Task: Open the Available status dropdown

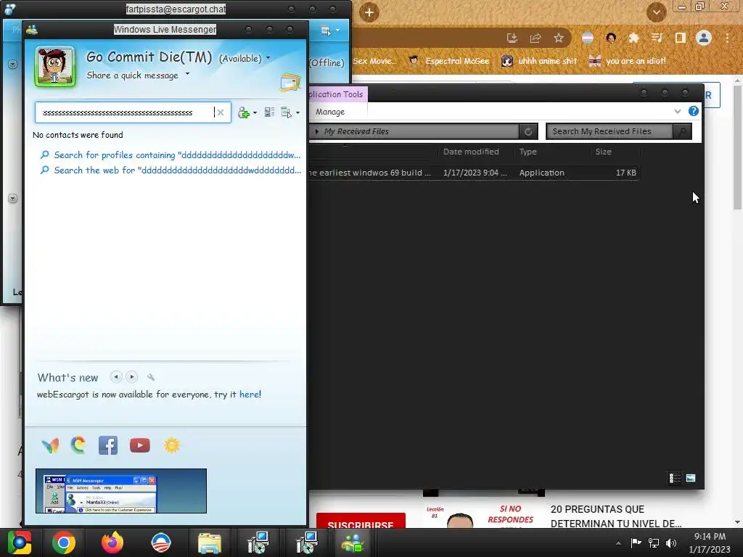Action: pos(268,58)
